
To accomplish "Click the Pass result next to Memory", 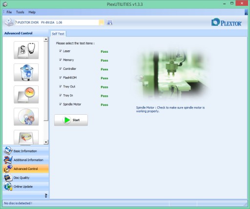I will tap(104, 61).
